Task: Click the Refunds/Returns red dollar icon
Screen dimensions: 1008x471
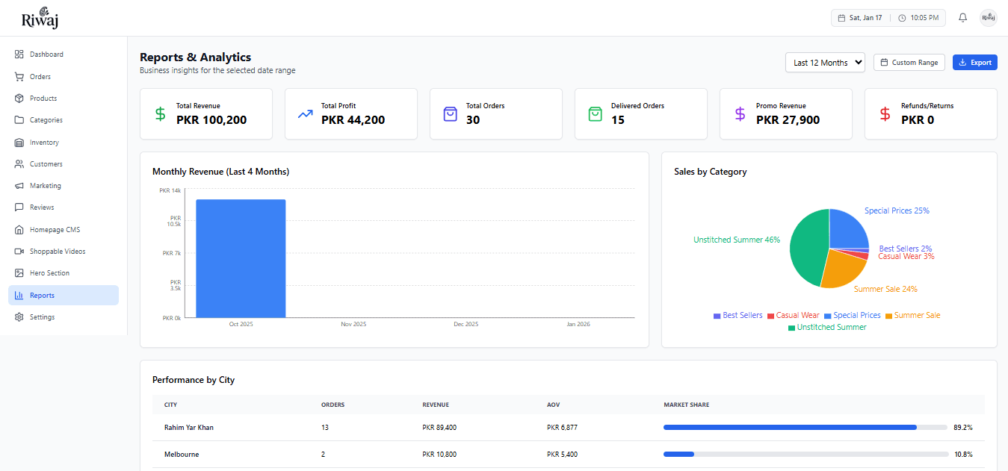Action: point(885,114)
